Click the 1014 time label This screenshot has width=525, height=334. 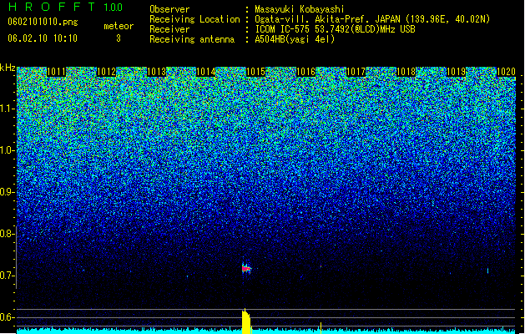pyautogui.click(x=205, y=72)
